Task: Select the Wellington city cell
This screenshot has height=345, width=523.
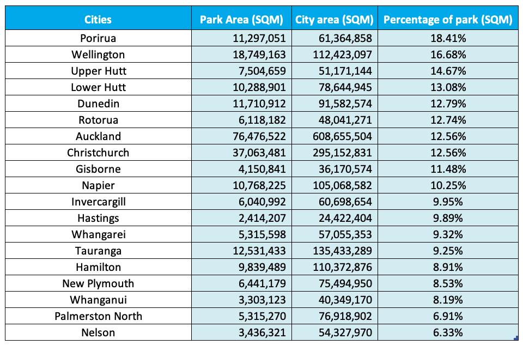Action: coord(98,55)
